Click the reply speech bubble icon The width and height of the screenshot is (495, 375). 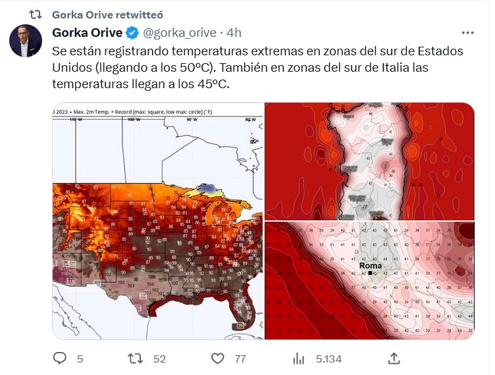coord(60,358)
